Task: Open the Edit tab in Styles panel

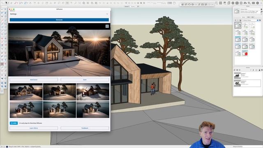Action: coord(248,17)
